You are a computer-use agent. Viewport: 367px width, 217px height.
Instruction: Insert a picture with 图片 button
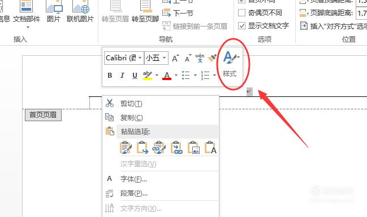(x=54, y=12)
